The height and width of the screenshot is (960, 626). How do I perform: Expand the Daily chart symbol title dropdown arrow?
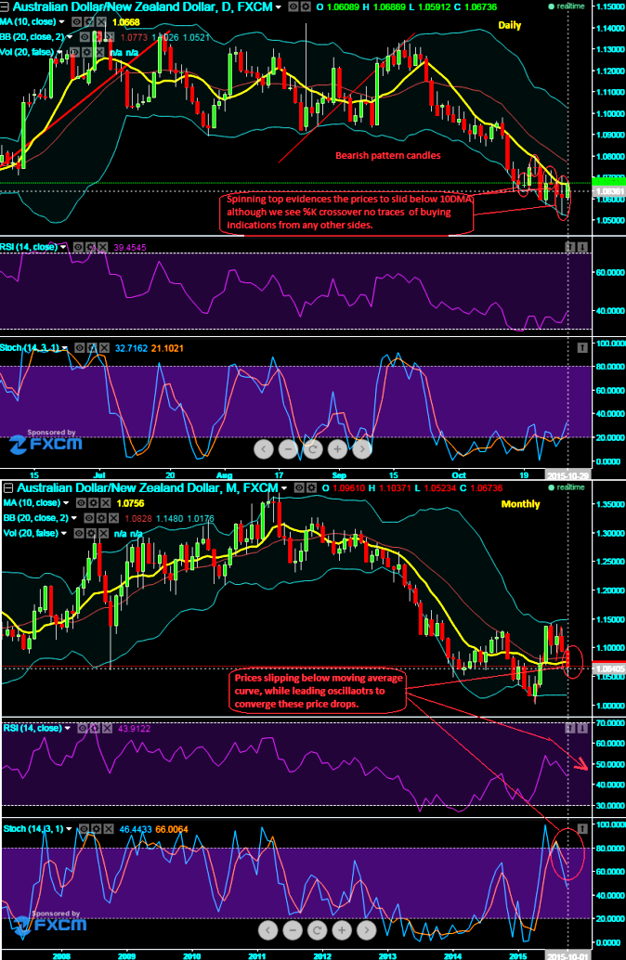pos(278,7)
